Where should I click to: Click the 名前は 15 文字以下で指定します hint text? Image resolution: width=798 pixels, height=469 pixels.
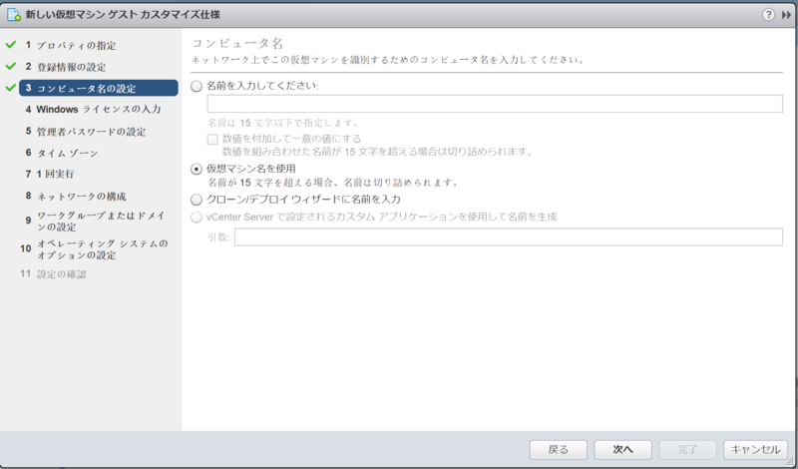(x=284, y=123)
